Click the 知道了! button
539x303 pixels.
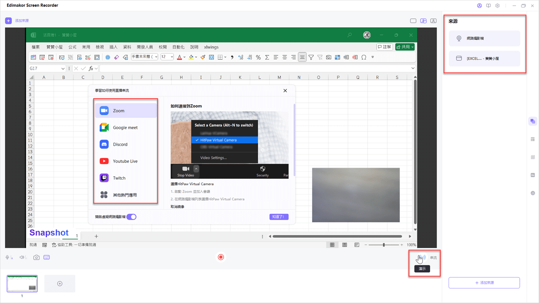point(279,217)
